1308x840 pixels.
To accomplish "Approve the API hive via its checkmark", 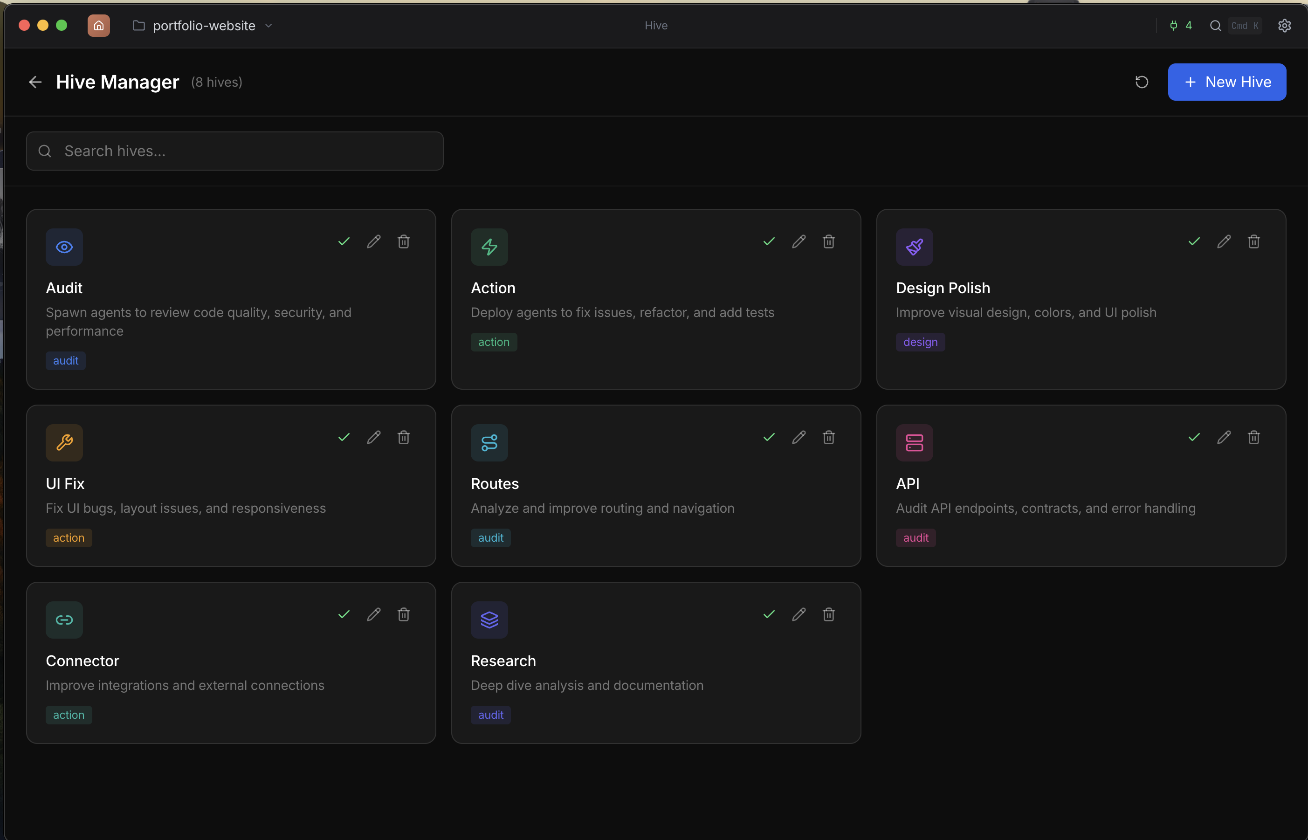I will 1193,437.
